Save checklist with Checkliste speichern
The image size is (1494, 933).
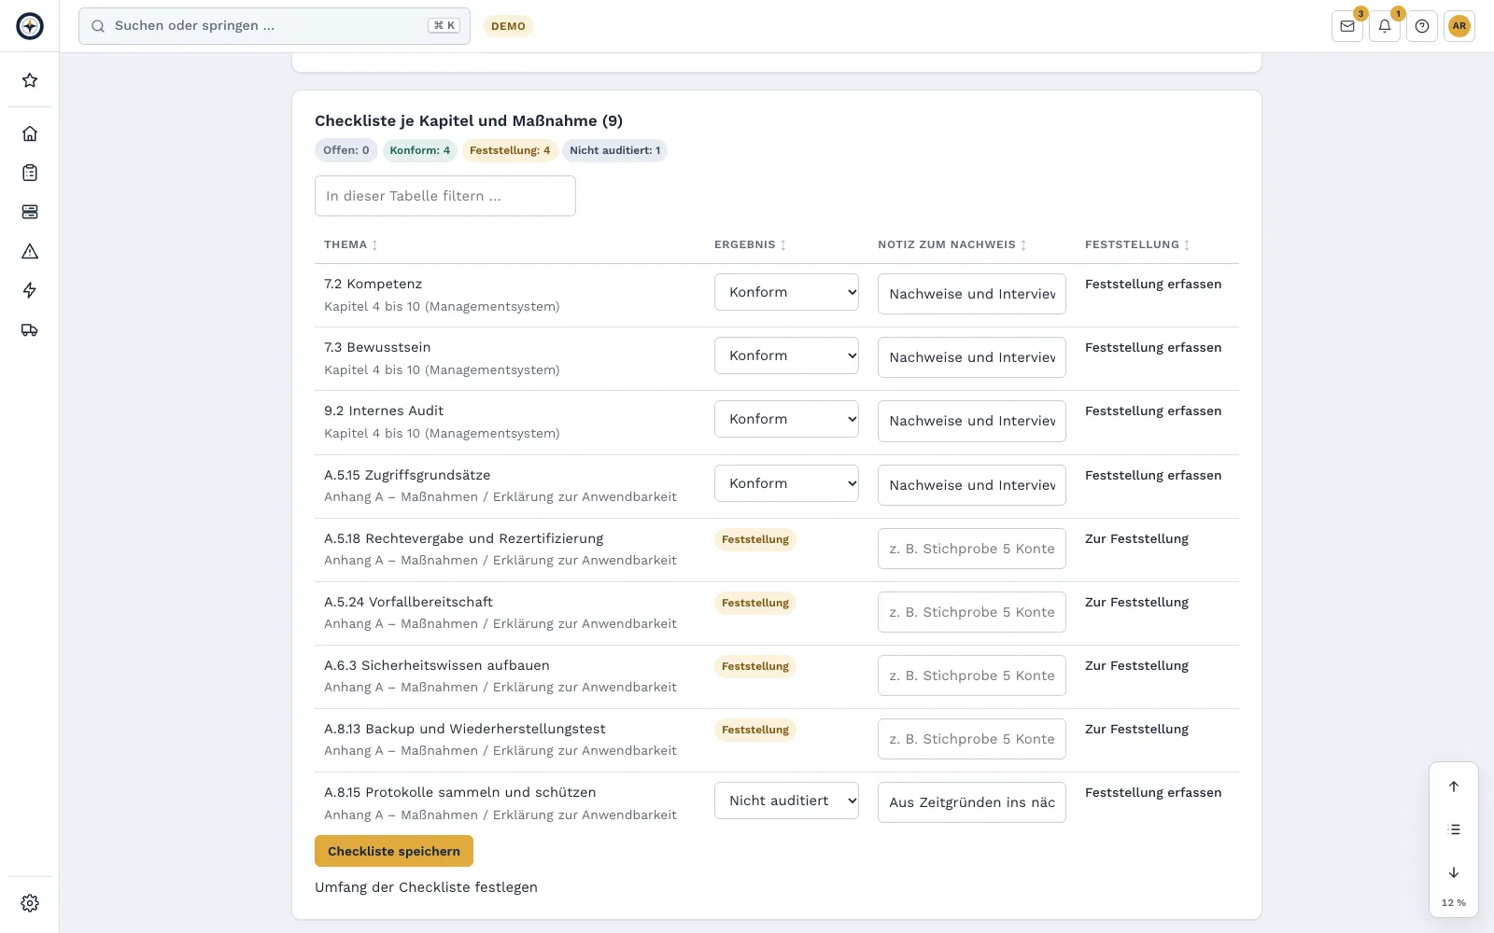[394, 851]
